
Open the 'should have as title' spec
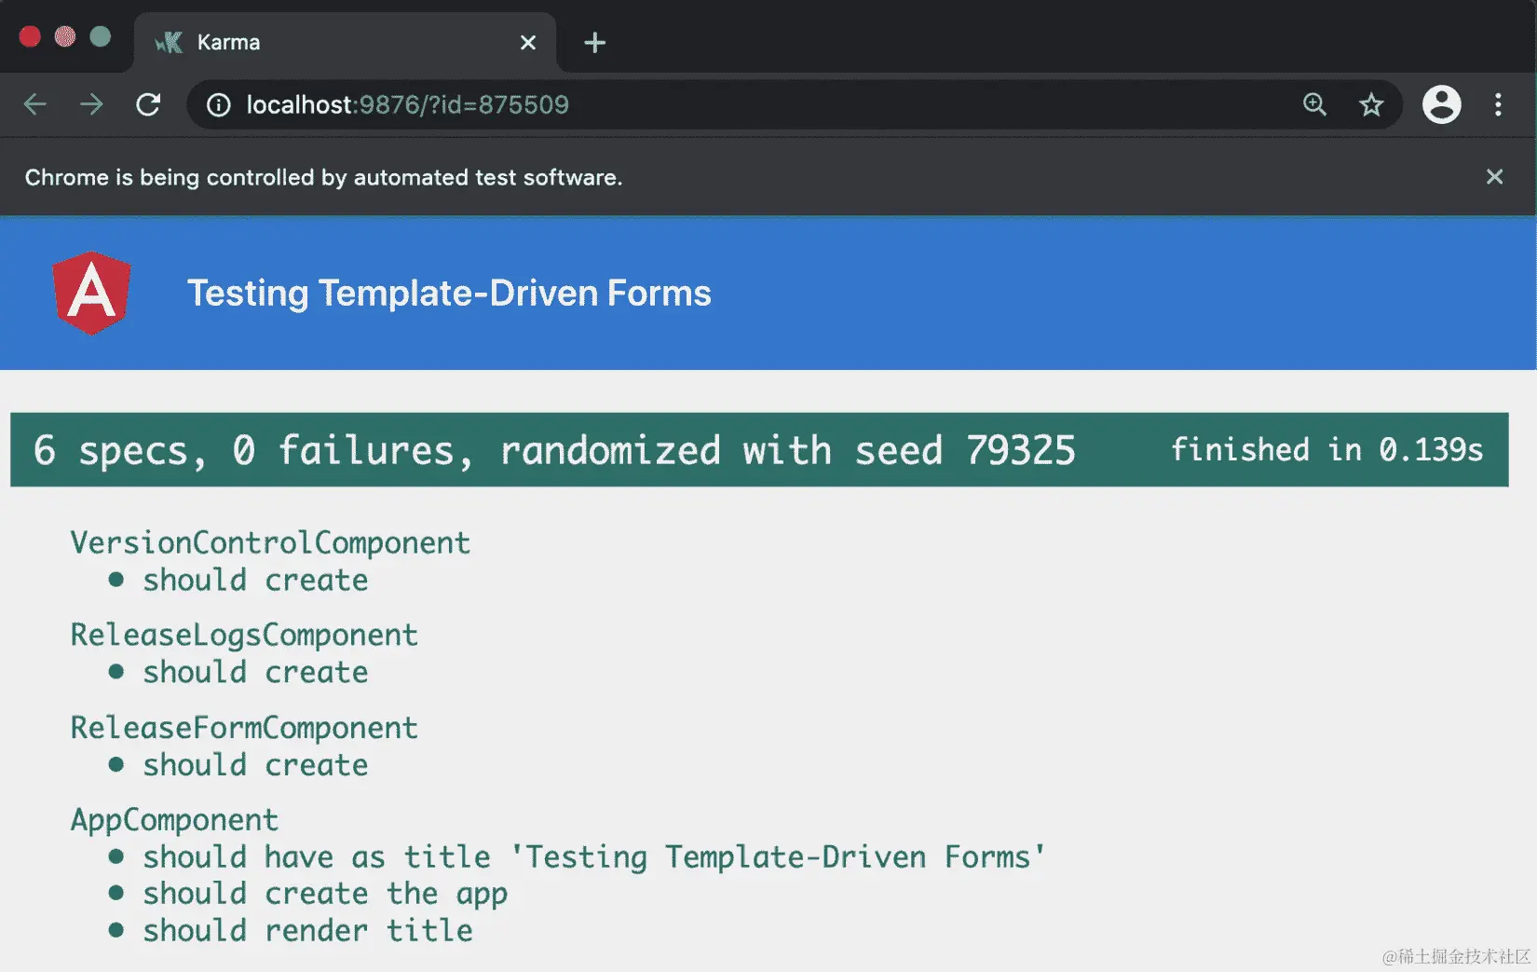pyautogui.click(x=594, y=856)
